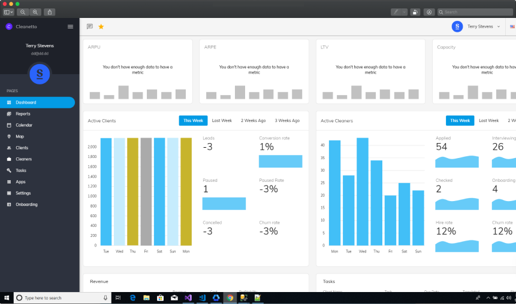Open the Onboarding page link
Screen dimensions: 516x304
click(x=26, y=205)
